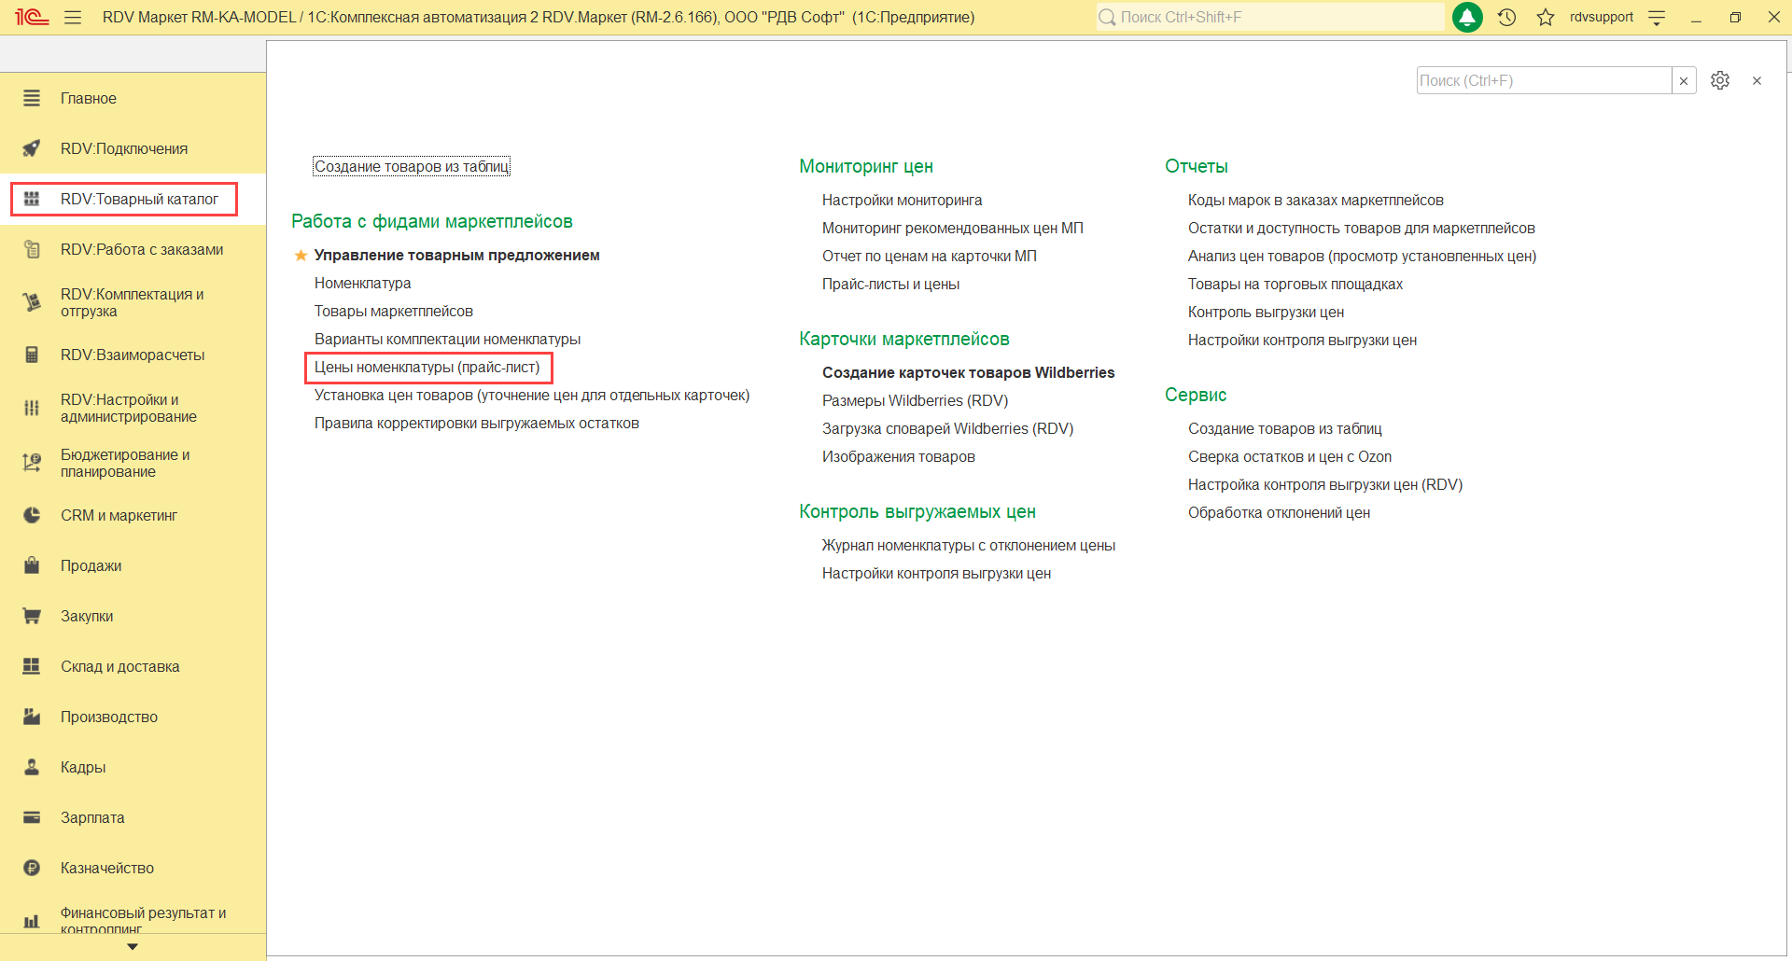Screen dimensions: 1792x961
Task: Click the panel search field Поиск (Ctrl+F)
Action: point(1543,80)
